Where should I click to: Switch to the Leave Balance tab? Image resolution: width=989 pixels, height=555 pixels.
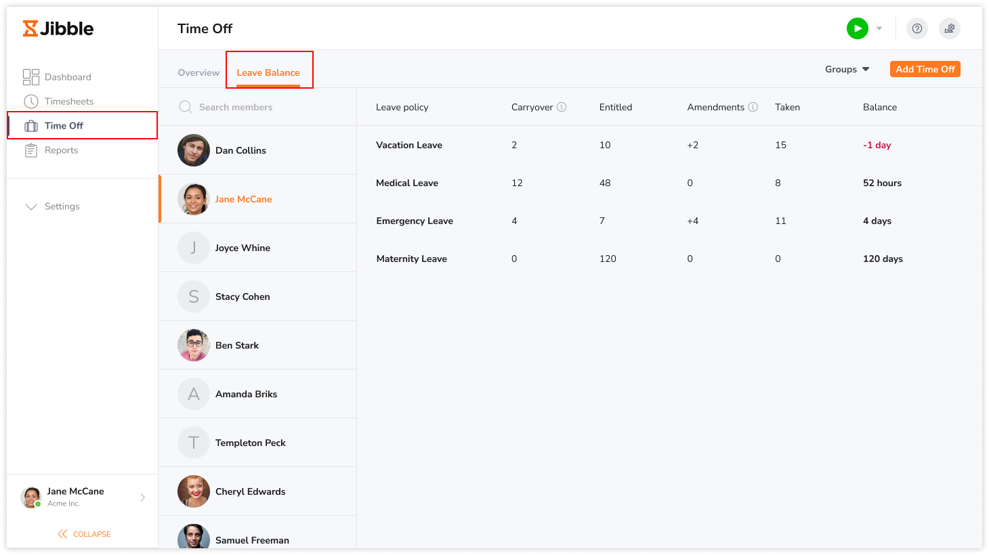click(269, 72)
